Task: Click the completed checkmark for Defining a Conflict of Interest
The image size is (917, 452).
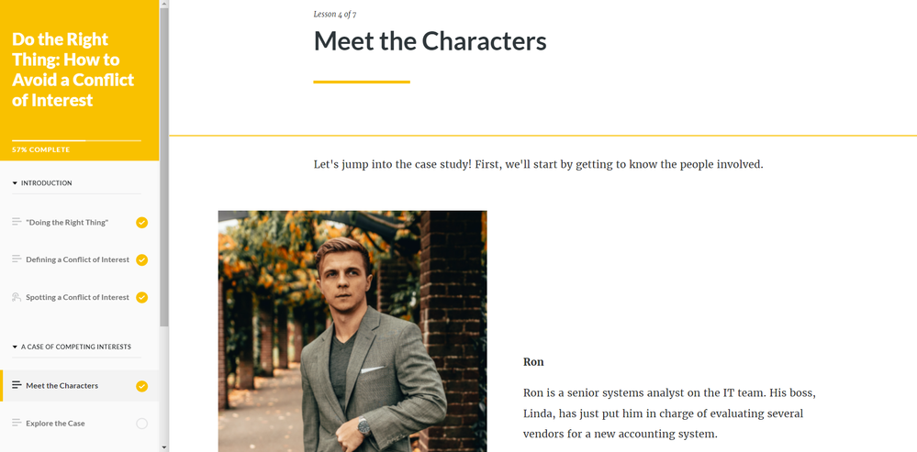Action: tap(141, 259)
